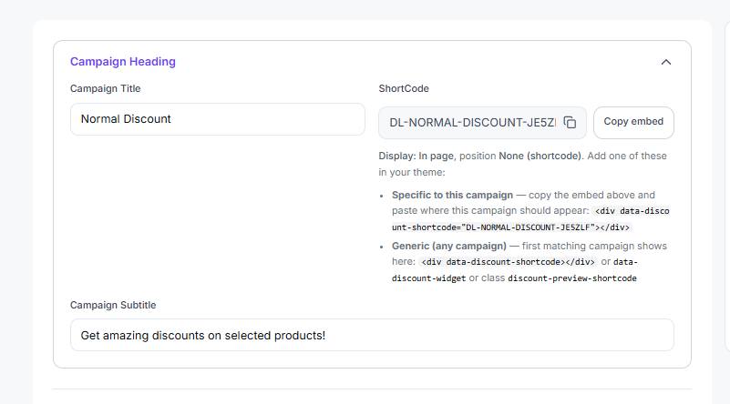This screenshot has width=730, height=404.
Task: Click the data-discount-shortcode="DL-NORMAL-DISCOUNT-JE5ZLF" code snippet
Action: tap(530, 219)
